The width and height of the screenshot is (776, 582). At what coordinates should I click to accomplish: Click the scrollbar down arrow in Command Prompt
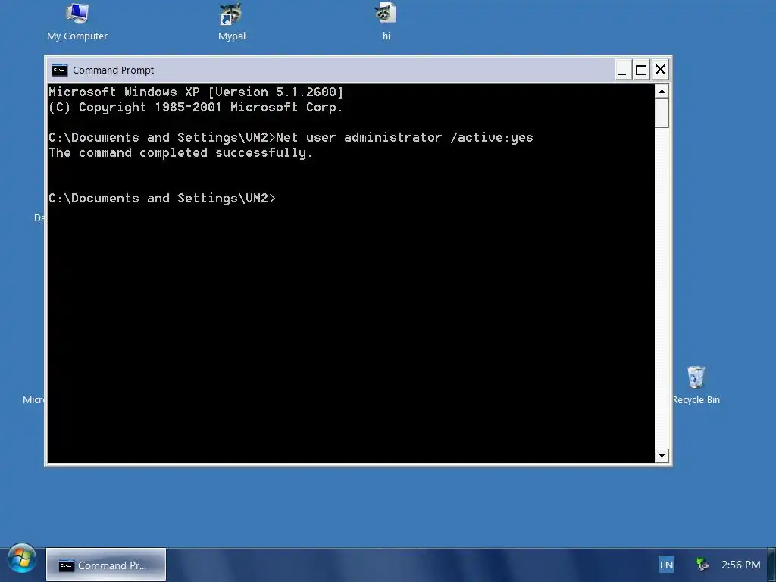pos(662,455)
